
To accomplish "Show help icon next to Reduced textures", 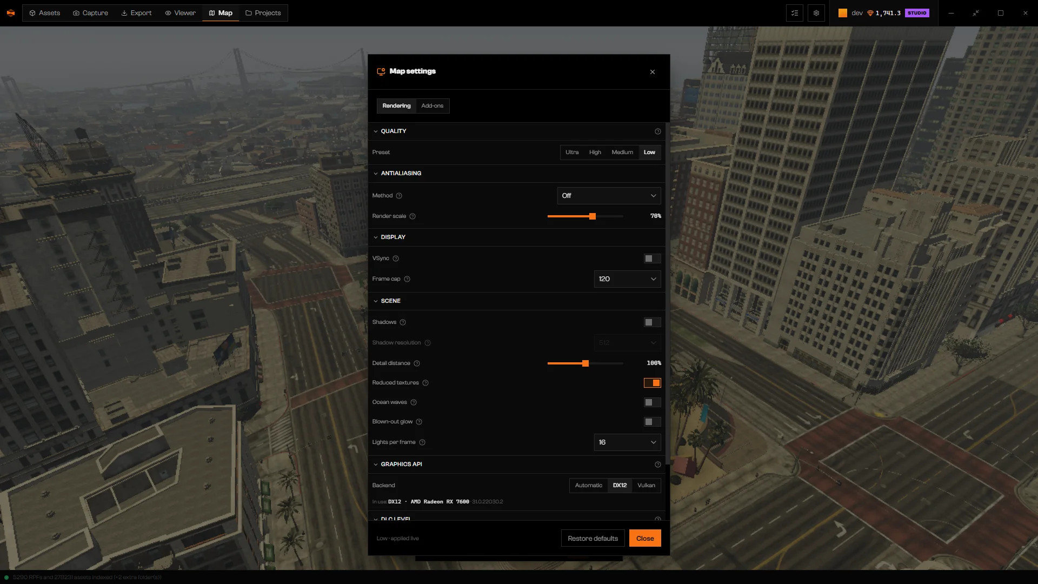I will coord(425,383).
